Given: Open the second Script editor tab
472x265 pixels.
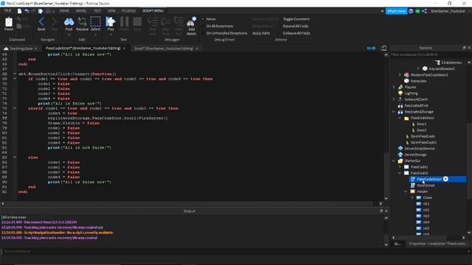Looking at the screenshot, I should (x=164, y=49).
